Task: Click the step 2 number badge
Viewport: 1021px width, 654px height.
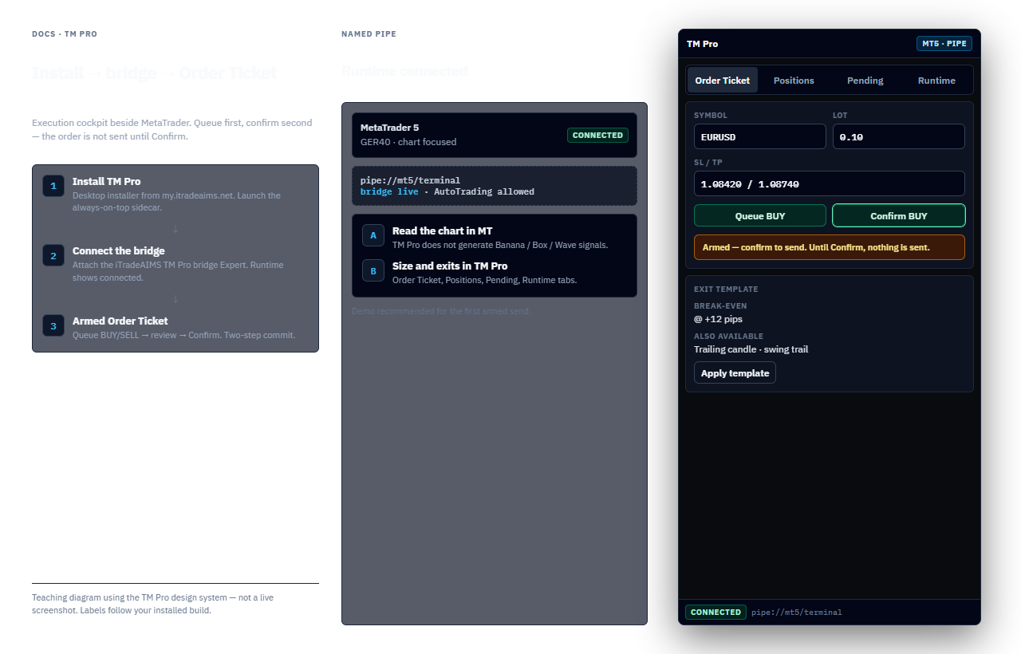Action: (x=53, y=255)
